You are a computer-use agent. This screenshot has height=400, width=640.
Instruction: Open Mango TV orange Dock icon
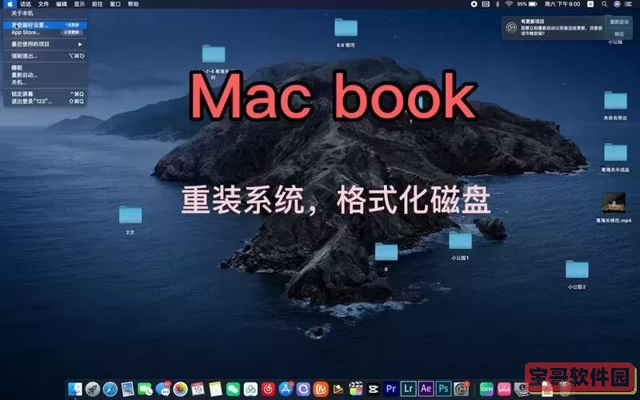click(321, 389)
